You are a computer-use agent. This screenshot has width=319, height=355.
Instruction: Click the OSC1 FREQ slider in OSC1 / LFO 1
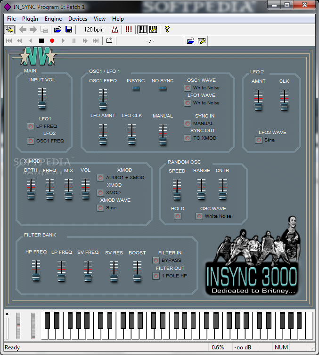tap(103, 100)
